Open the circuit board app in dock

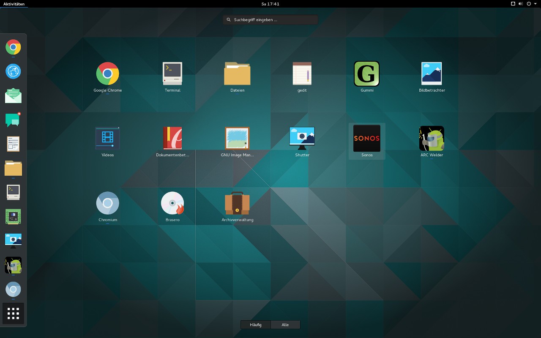coord(13,217)
